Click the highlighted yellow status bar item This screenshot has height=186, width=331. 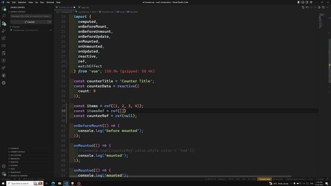tap(264, 179)
